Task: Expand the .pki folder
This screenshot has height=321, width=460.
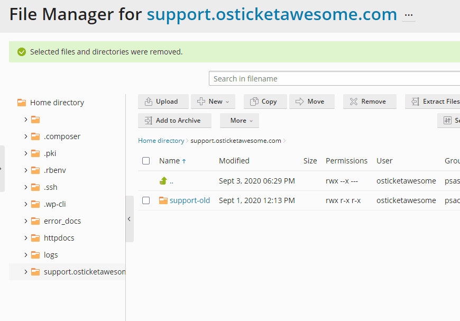Action: tap(26, 153)
